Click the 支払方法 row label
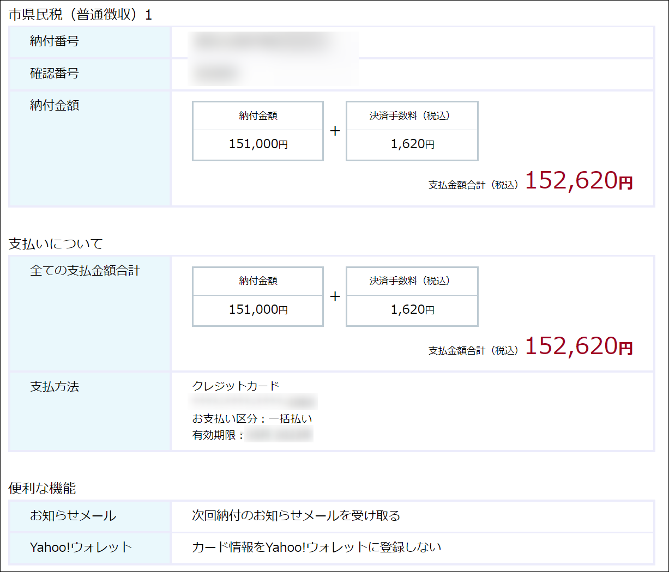Screen dimensions: 669x572 click(55, 387)
